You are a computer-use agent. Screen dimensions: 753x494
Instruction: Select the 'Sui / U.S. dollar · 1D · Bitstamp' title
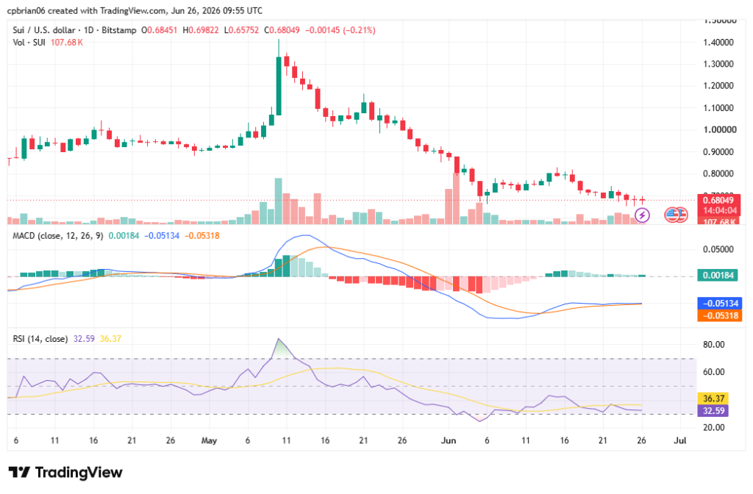pos(74,30)
